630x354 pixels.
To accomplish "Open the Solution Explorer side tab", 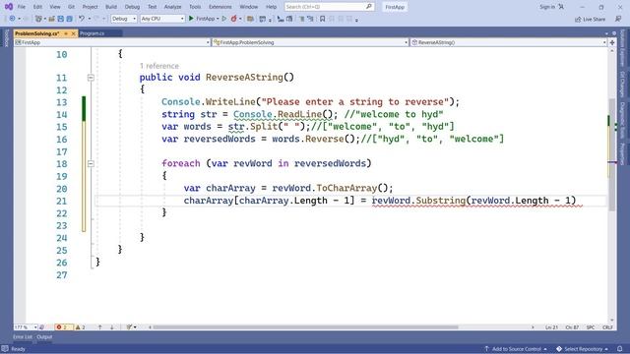I will [623, 48].
